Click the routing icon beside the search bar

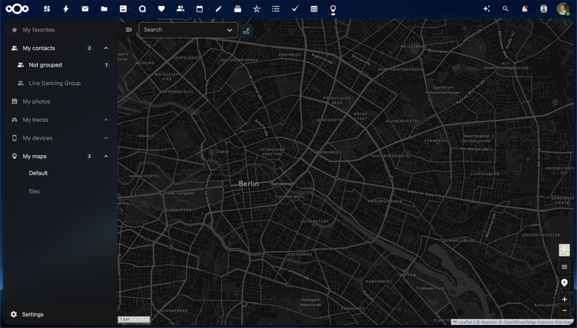coord(246,30)
